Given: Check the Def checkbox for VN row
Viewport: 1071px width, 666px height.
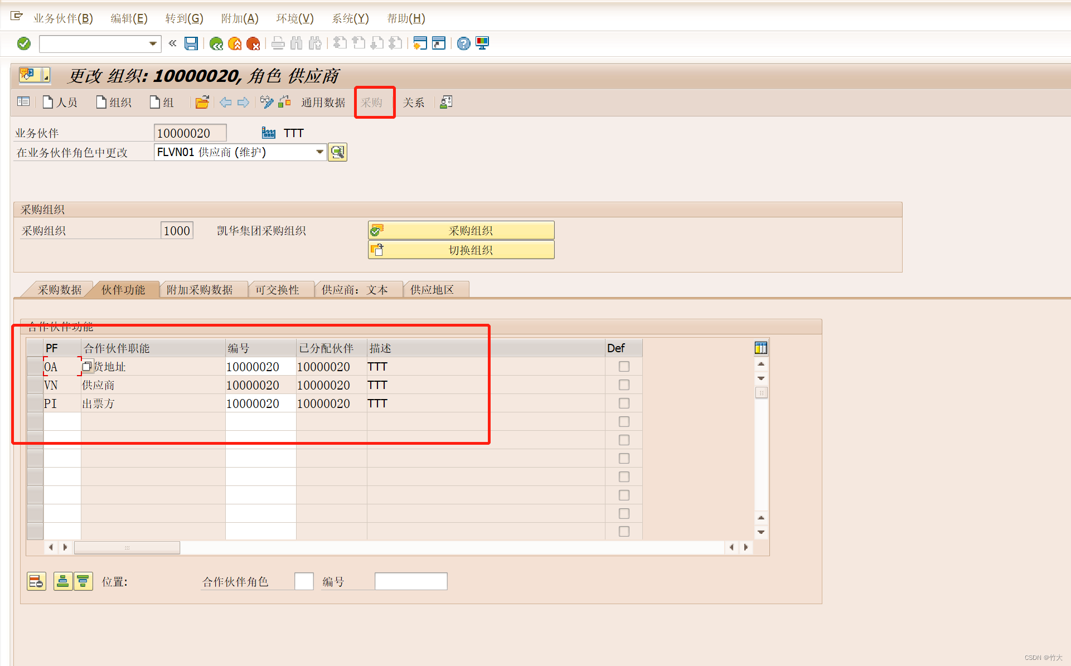Looking at the screenshot, I should (624, 385).
